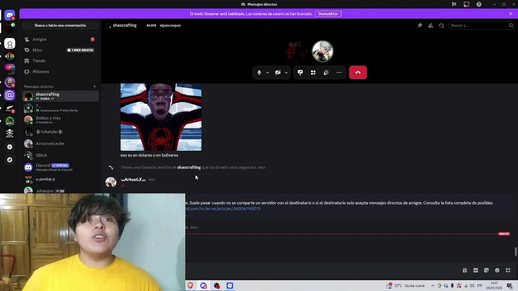This screenshot has height=291, width=518.
Task: Open Discord home direct messages icon
Action: 10,15
